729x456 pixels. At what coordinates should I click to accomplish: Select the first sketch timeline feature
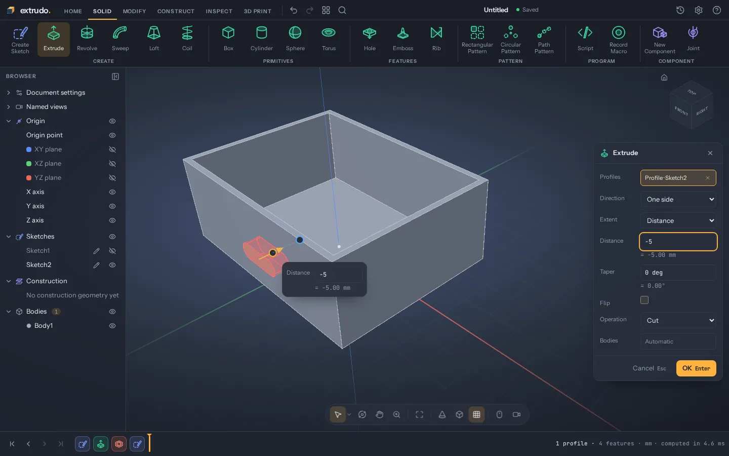click(83, 444)
